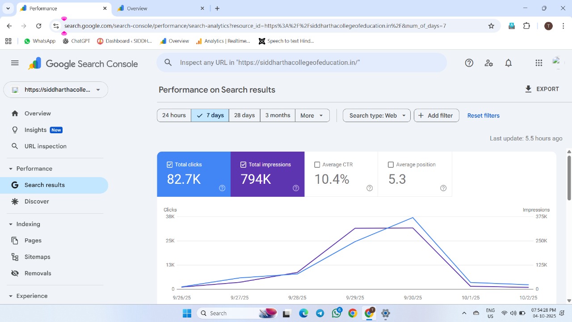Open the main hamburger menu
Viewport: 572px width, 322px height.
click(15, 63)
